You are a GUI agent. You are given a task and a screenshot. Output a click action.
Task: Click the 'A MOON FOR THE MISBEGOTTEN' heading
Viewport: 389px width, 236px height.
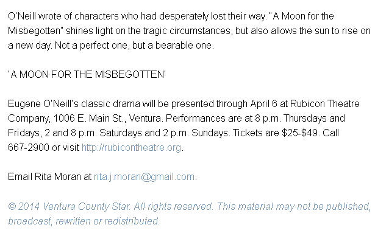click(x=87, y=74)
